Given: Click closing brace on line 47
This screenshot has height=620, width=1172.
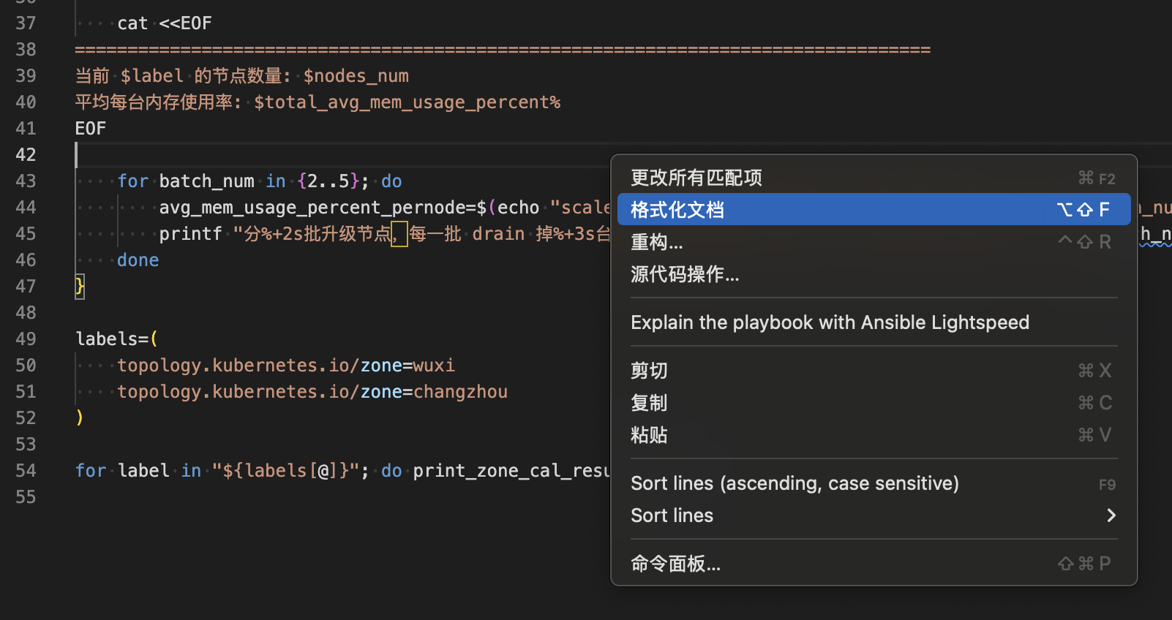Looking at the screenshot, I should point(80,286).
